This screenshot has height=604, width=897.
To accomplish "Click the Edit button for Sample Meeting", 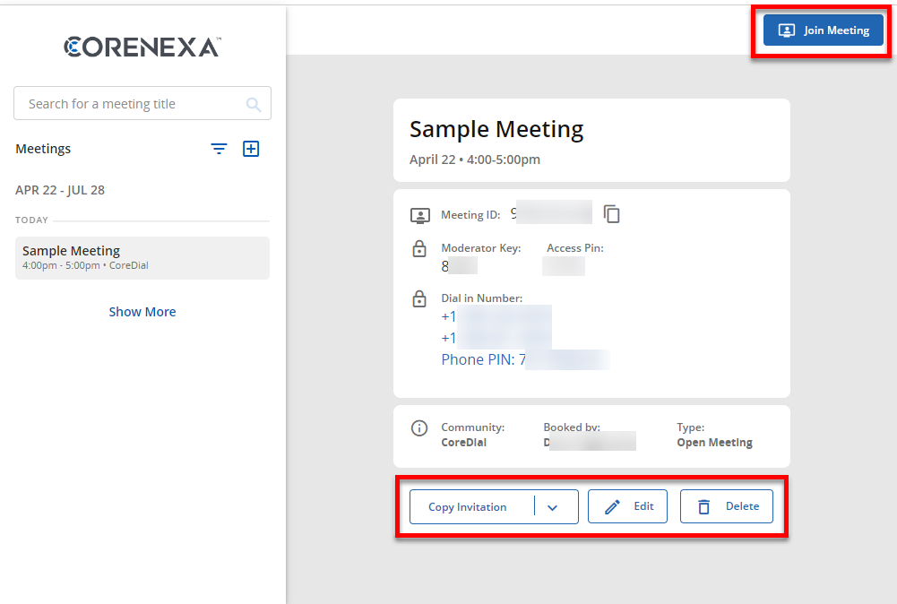I will click(x=627, y=506).
